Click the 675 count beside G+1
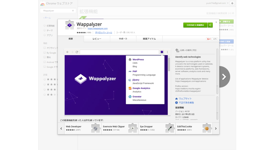Screen dimensions: 277x150 click(x=215, y=39)
